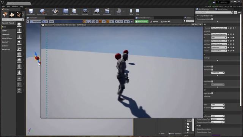Image resolution: width=243 pixels, height=137 pixels.
Task: Open the Edit menu
Action: click(8, 6)
